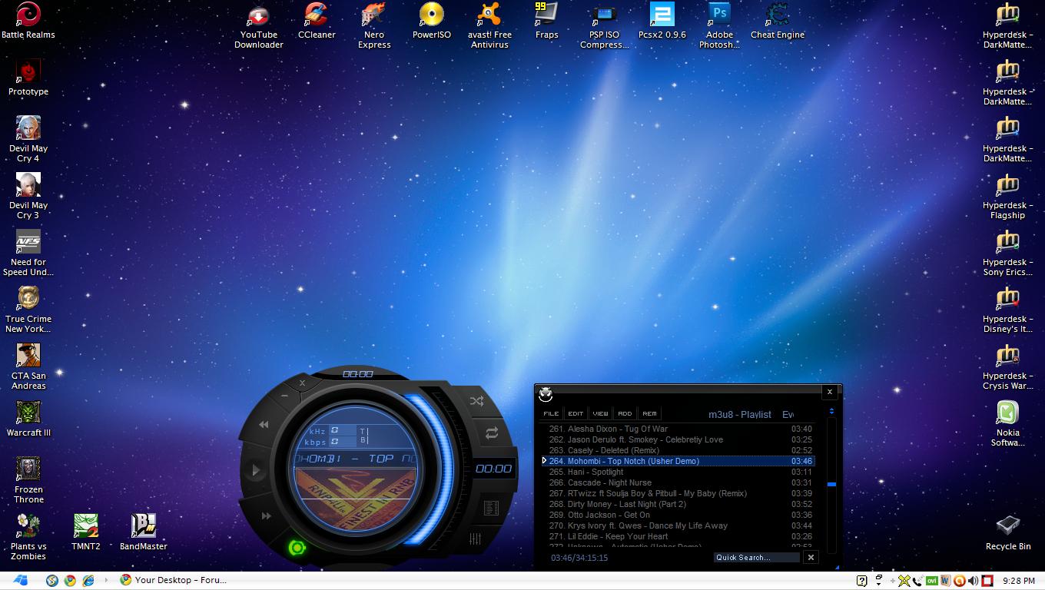1045x590 pixels.
Task: Click the ADD button in playlist
Action: click(625, 413)
